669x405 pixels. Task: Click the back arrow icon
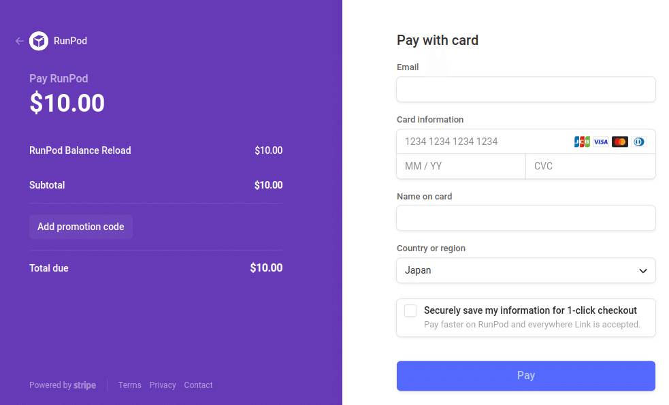pyautogui.click(x=20, y=41)
